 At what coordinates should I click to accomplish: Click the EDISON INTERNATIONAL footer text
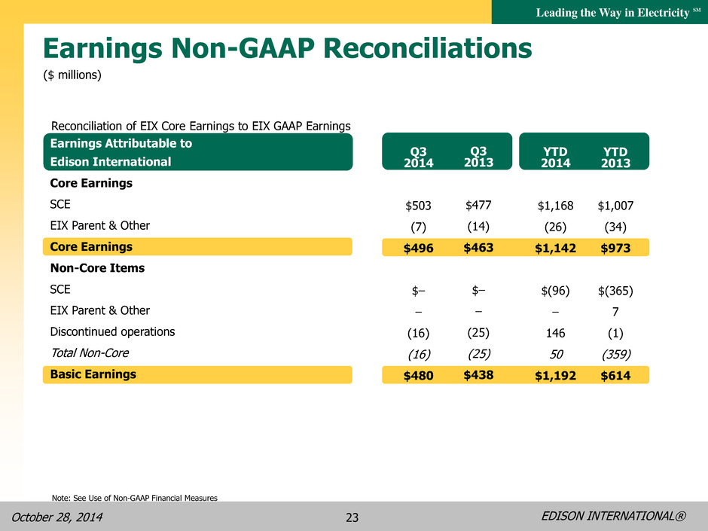pos(613,516)
